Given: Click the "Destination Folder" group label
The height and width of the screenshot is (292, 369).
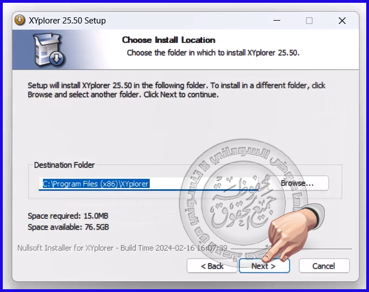Looking at the screenshot, I should (x=64, y=165).
